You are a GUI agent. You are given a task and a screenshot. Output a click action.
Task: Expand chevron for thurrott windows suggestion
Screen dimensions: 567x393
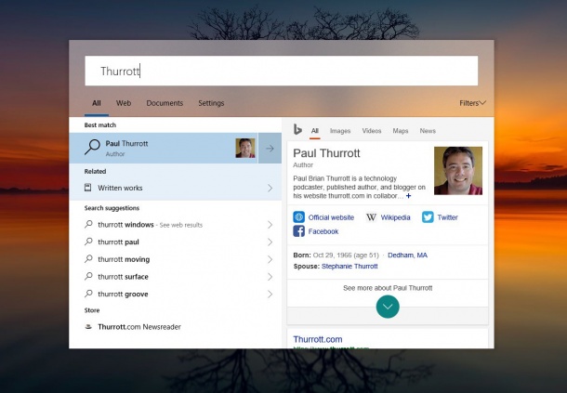coord(270,225)
